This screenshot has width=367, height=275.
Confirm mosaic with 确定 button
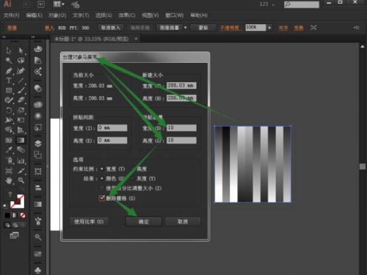coord(143,221)
